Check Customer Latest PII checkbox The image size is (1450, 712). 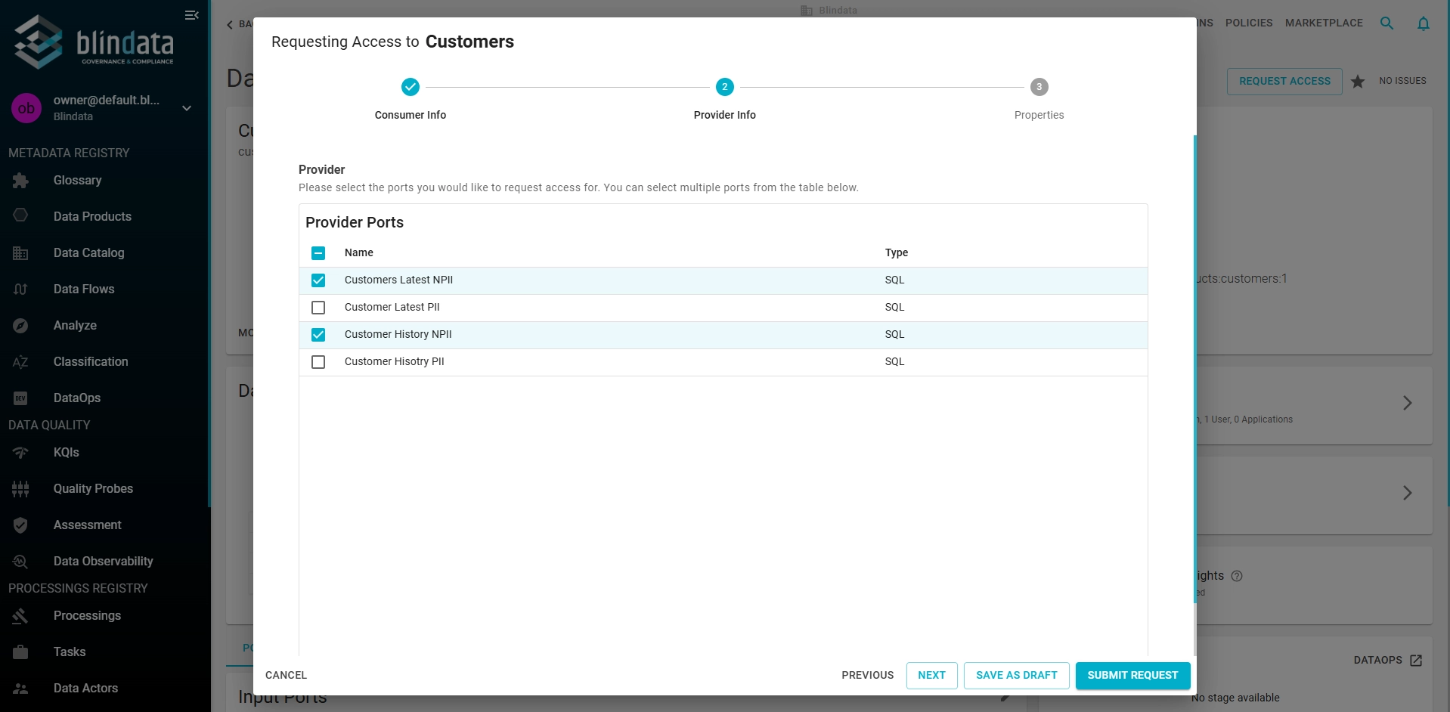pos(318,308)
